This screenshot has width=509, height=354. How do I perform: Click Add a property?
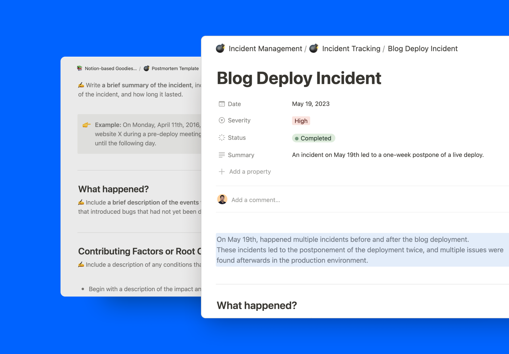[x=250, y=172]
